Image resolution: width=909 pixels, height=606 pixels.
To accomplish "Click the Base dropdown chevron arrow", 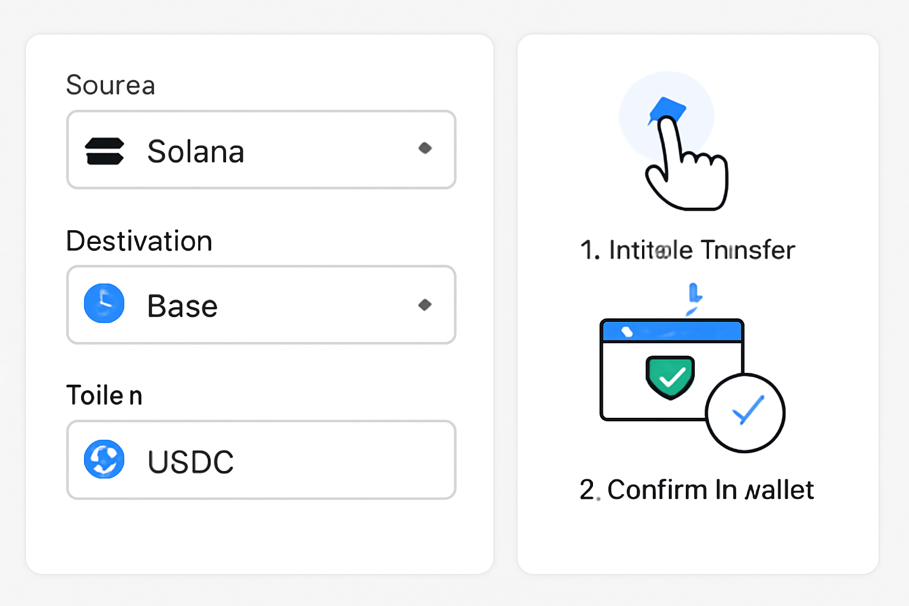I will coord(425,304).
